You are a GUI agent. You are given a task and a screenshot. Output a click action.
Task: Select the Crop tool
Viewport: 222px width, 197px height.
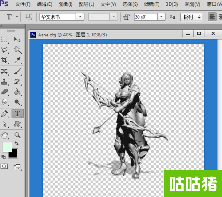point(4,60)
